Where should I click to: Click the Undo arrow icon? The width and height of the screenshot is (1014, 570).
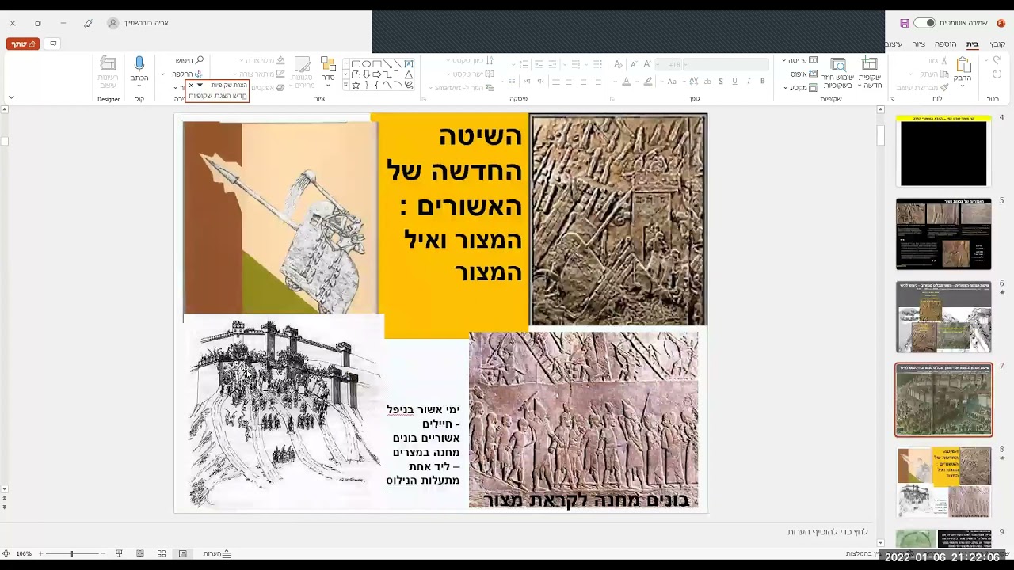pos(996,60)
